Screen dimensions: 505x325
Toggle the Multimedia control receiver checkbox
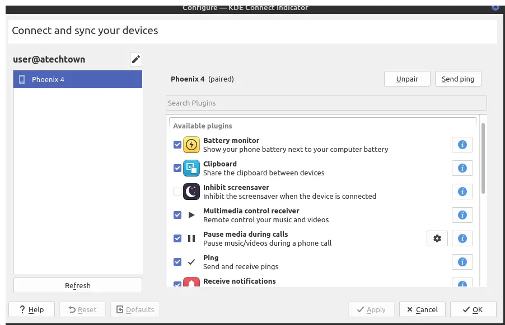click(x=177, y=215)
